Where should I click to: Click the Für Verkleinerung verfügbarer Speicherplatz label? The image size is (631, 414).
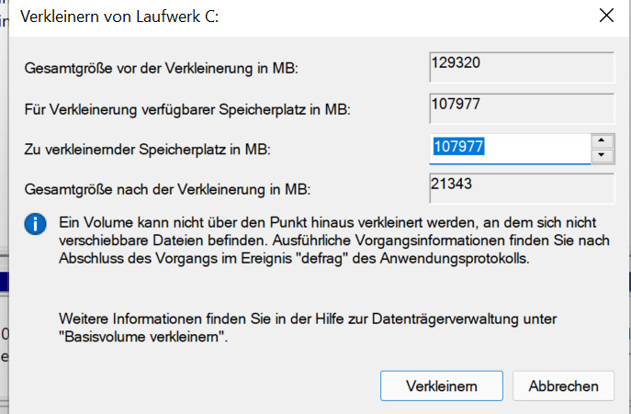[x=187, y=109]
